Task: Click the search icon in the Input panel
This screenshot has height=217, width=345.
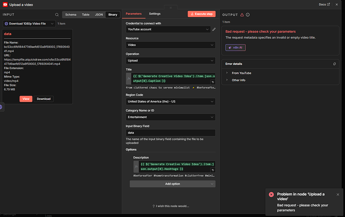Action: click(x=56, y=15)
